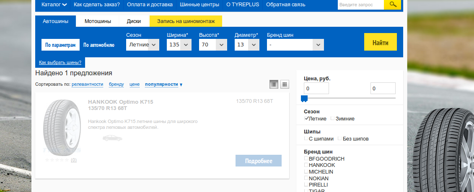
Task: Check the Зимние season checkbox
Action: (x=333, y=118)
